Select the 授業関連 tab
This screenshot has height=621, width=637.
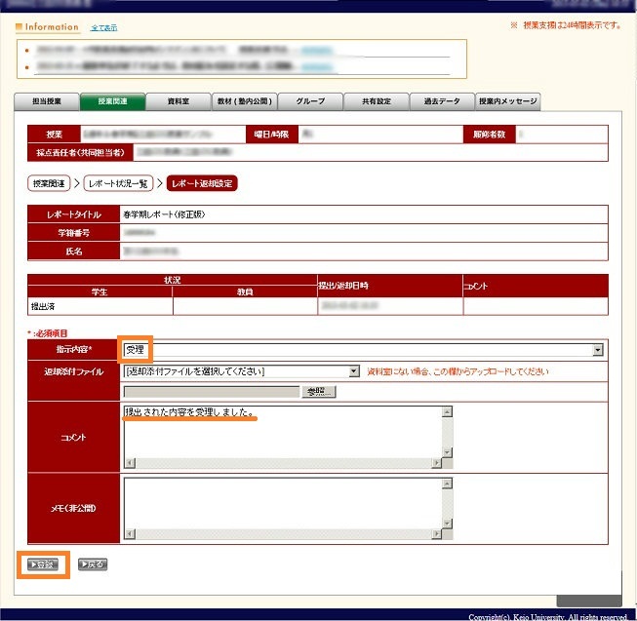coord(112,101)
